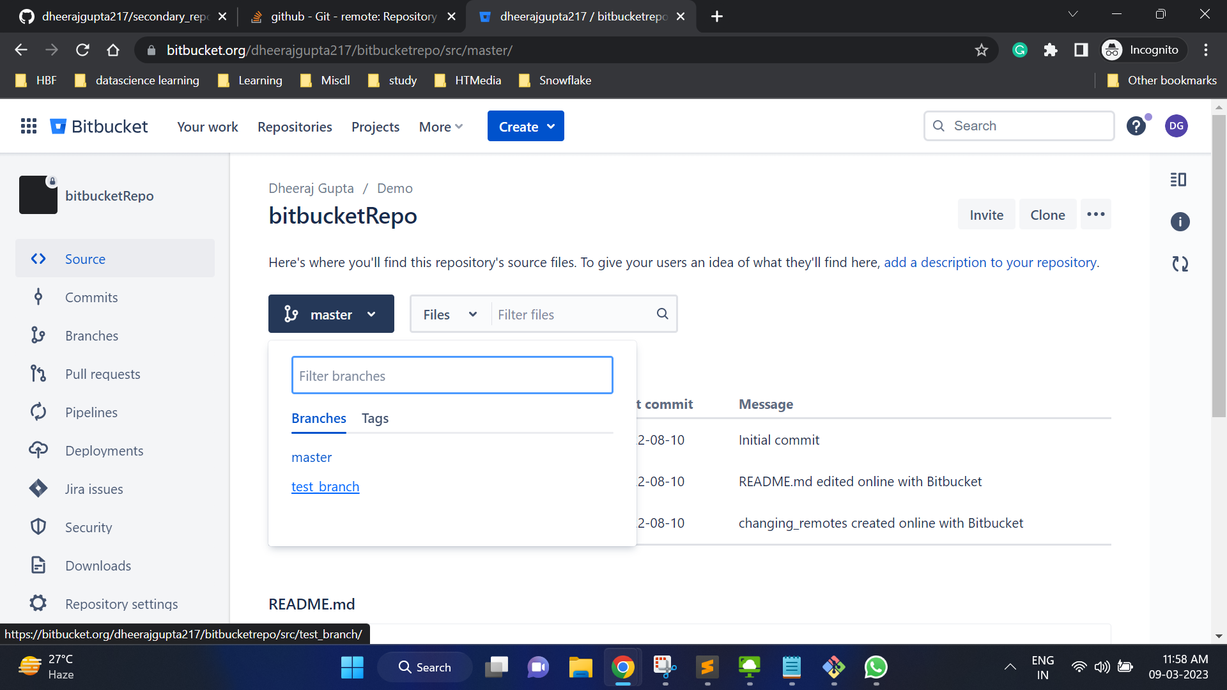Image resolution: width=1227 pixels, height=690 pixels.
Task: Click the Clone button
Action: click(x=1047, y=214)
